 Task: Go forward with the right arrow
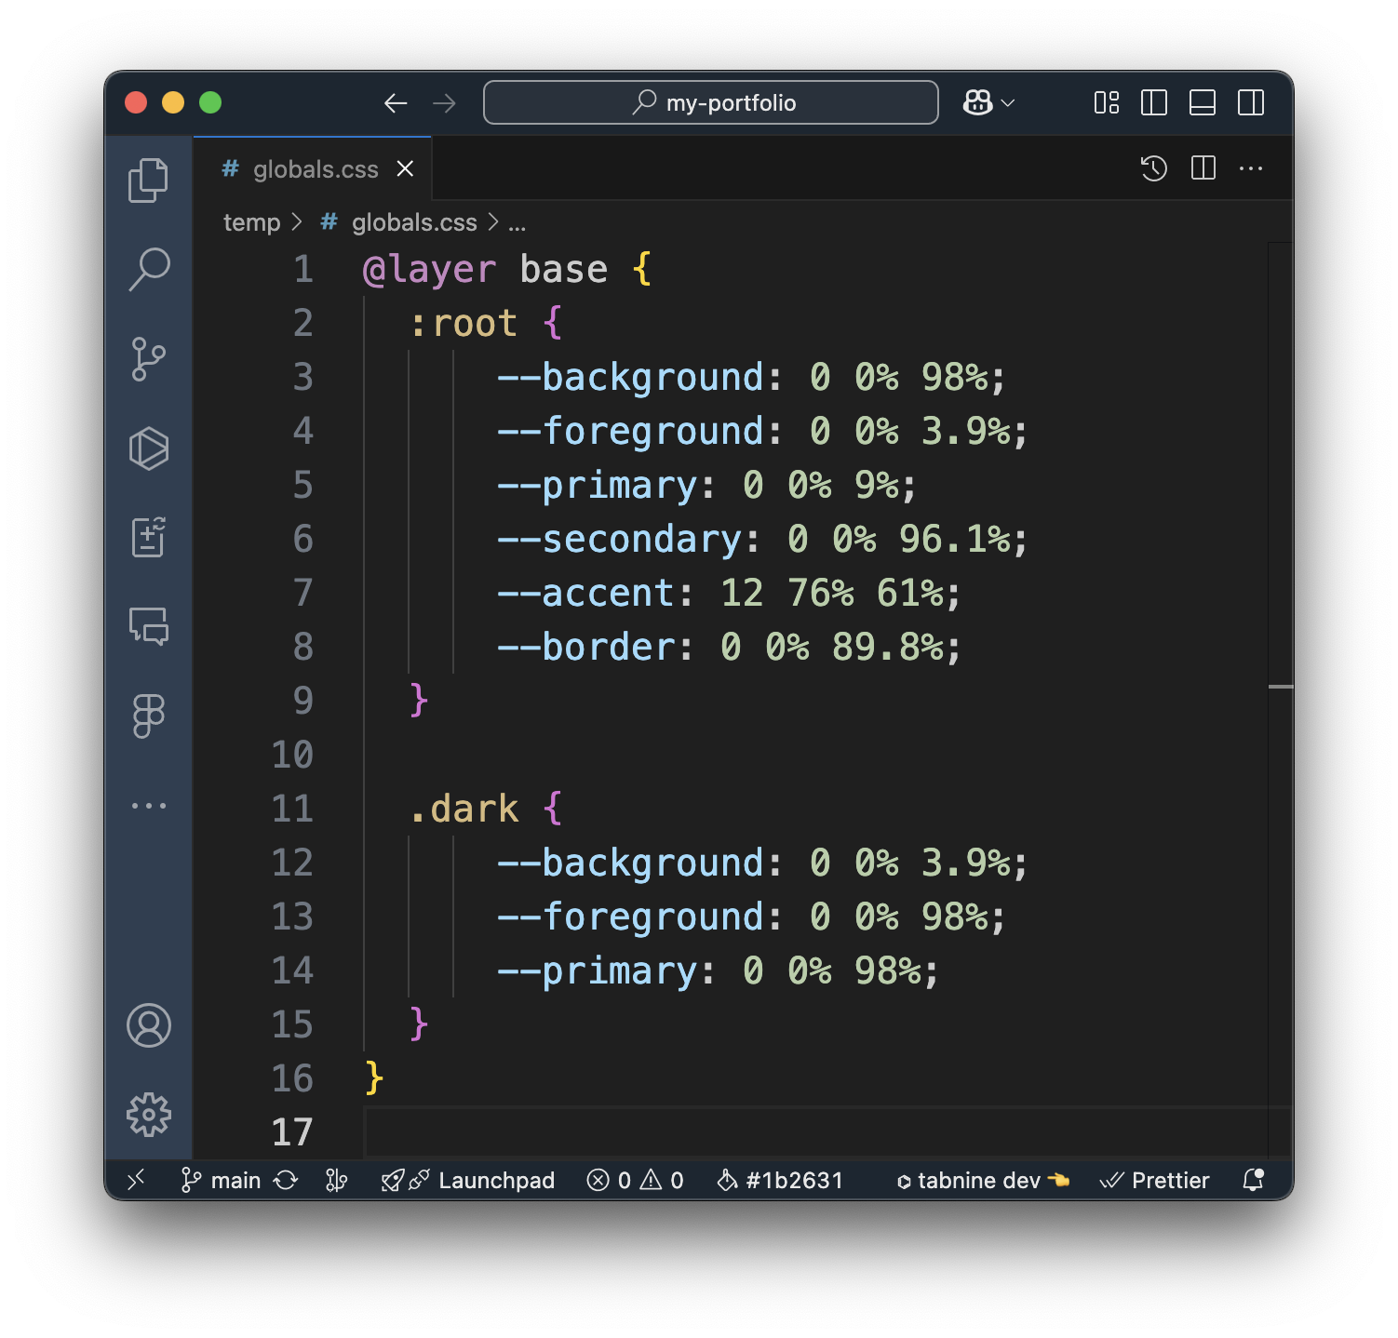444,103
